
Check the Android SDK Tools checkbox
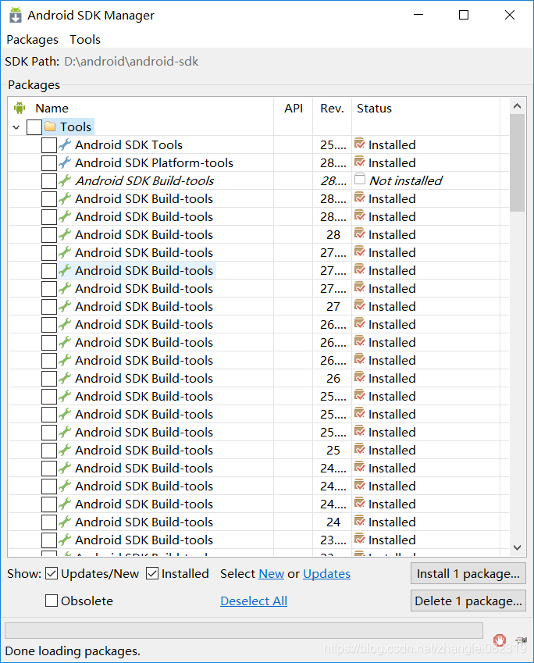click(49, 145)
